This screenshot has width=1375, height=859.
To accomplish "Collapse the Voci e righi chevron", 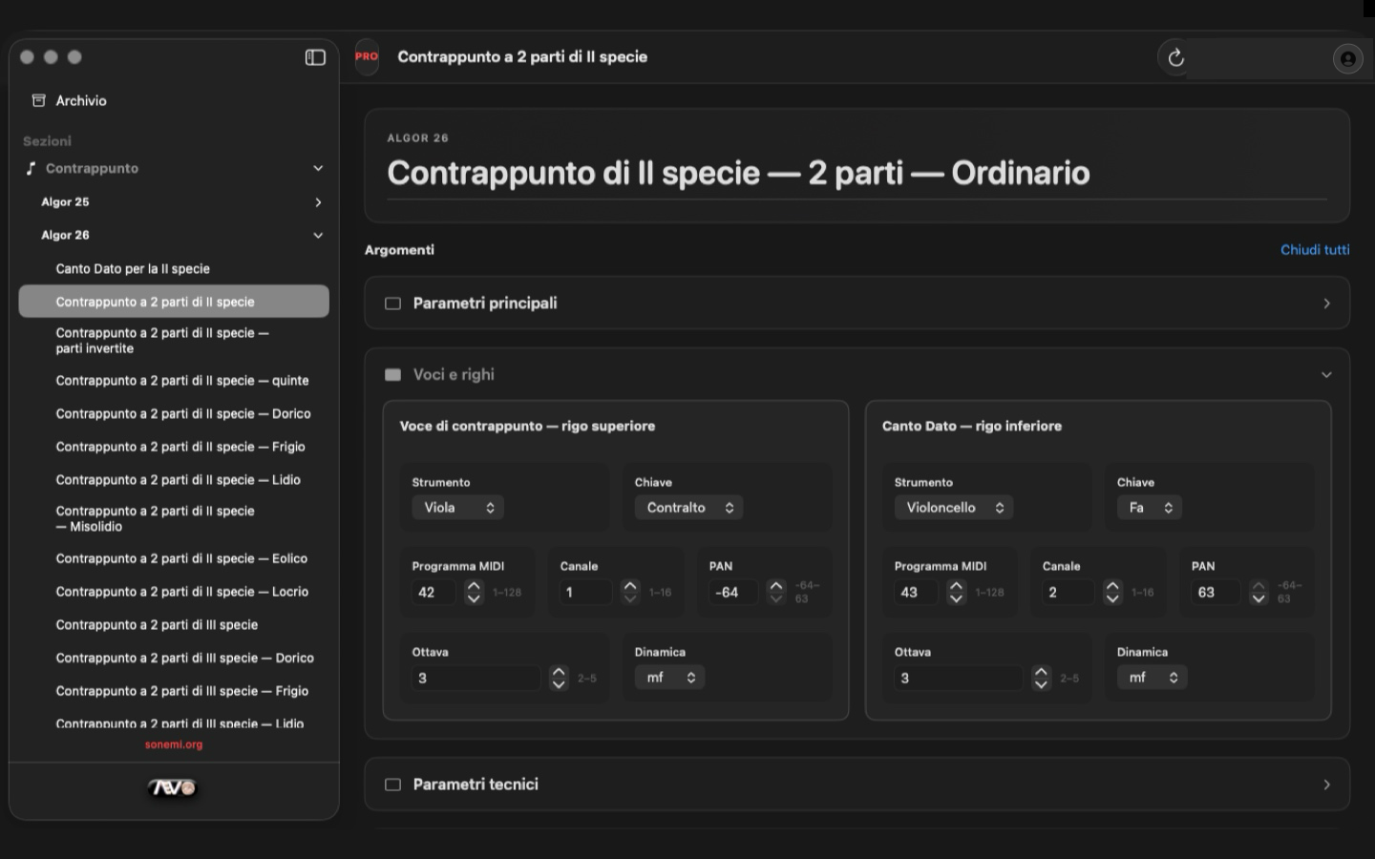I will pyautogui.click(x=1326, y=375).
